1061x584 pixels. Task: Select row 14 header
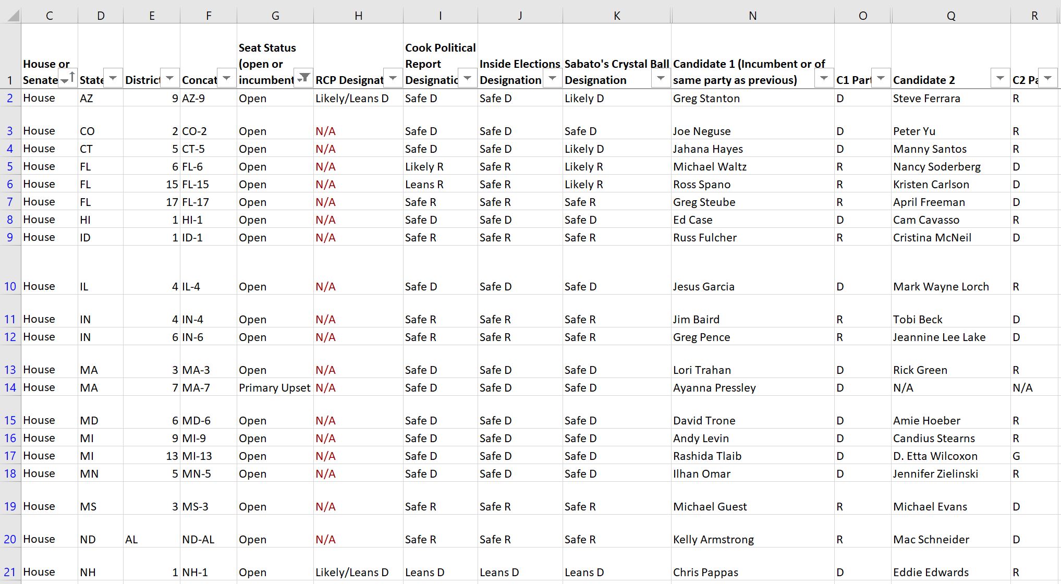click(10, 387)
